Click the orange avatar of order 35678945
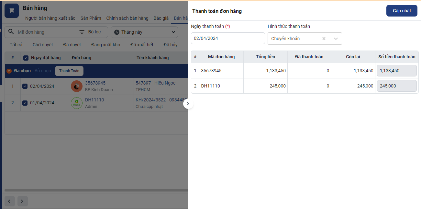This screenshot has width=421, height=209. pyautogui.click(x=77, y=86)
